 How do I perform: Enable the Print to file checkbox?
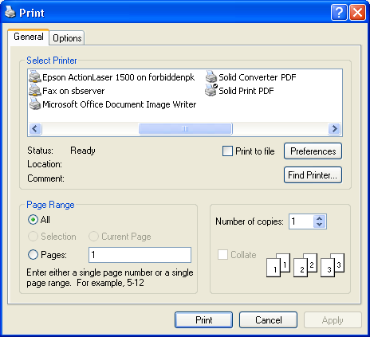point(227,151)
